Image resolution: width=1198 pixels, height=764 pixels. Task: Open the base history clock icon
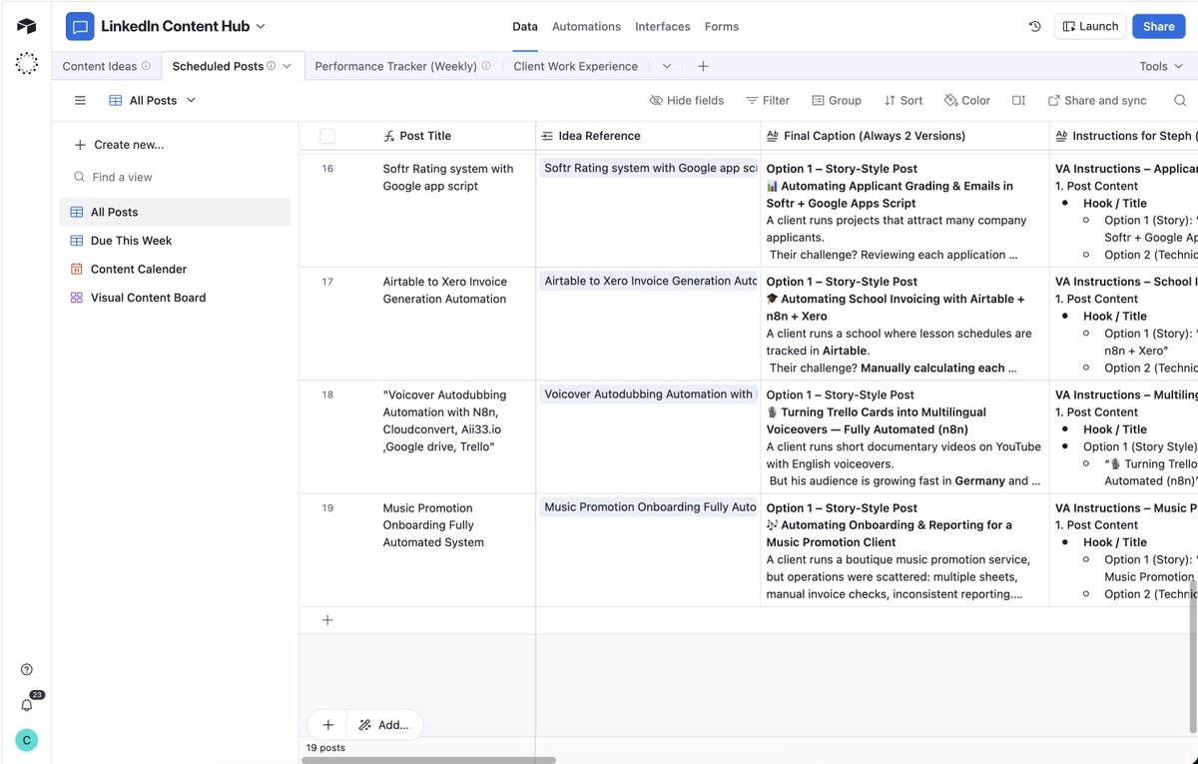(1034, 27)
